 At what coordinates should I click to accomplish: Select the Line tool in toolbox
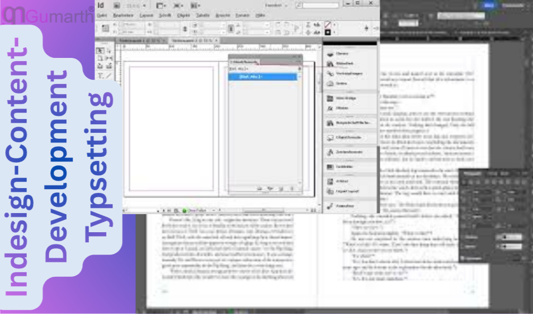pos(109,75)
